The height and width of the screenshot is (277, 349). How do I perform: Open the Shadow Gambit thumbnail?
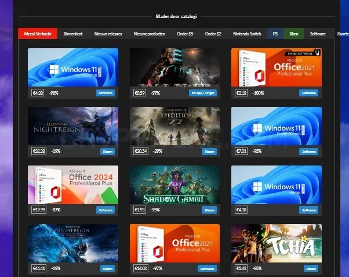(174, 185)
